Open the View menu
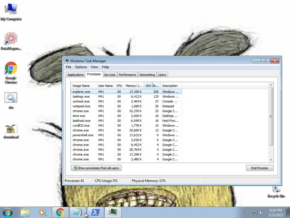Viewport: 290px width, 218px height. (94, 67)
